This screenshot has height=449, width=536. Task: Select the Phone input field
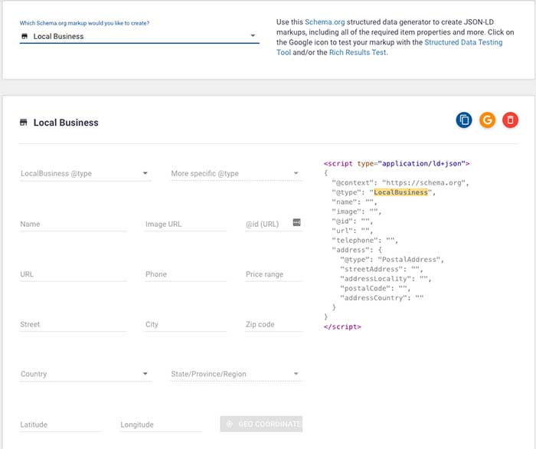(x=185, y=274)
